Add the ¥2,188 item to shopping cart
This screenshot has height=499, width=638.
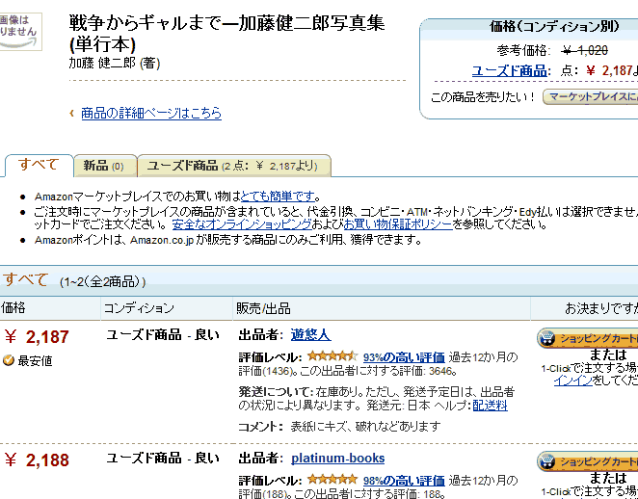(588, 461)
